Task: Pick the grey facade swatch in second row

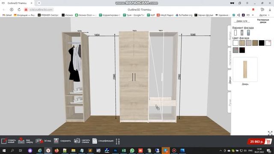Action: (x=235, y=50)
